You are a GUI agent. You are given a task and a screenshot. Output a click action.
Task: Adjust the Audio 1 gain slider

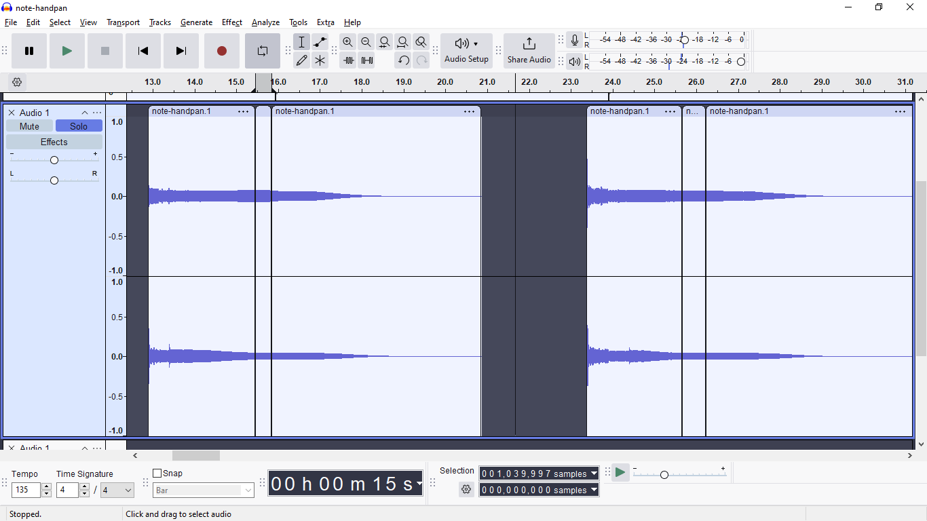pos(54,160)
